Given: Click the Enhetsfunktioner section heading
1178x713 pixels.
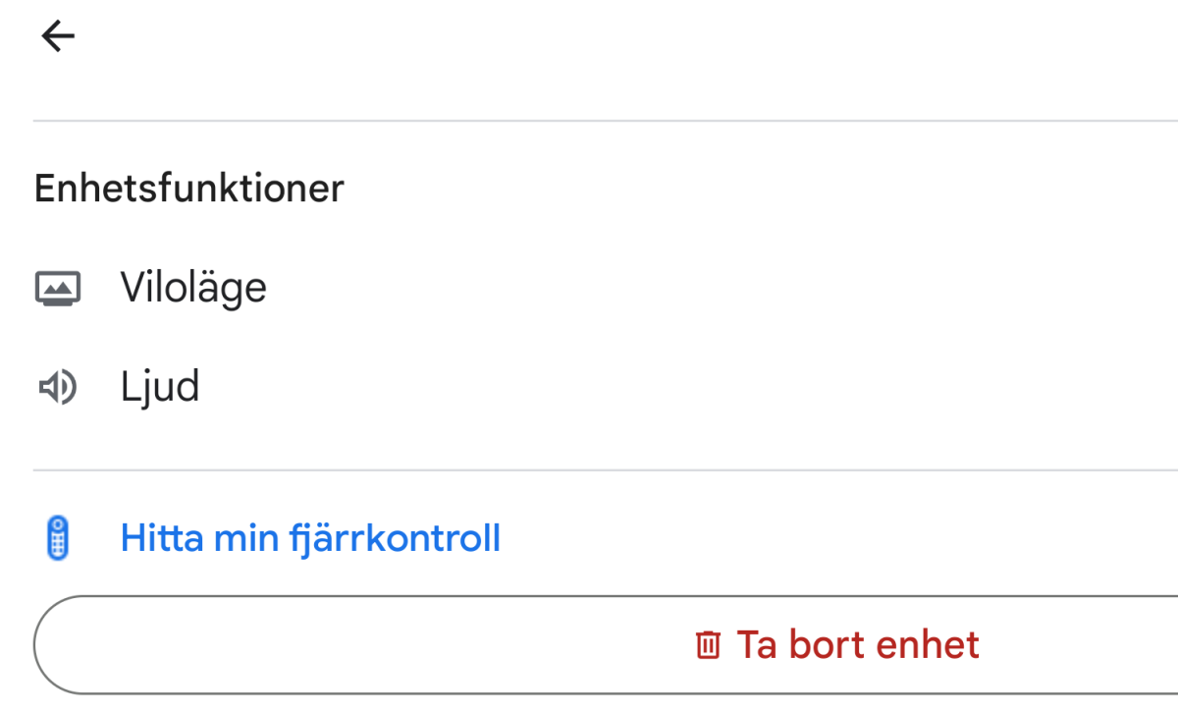Looking at the screenshot, I should (x=189, y=188).
